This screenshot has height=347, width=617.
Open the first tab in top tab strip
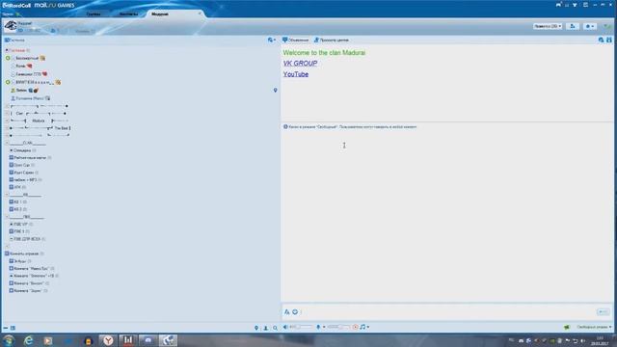pos(94,14)
